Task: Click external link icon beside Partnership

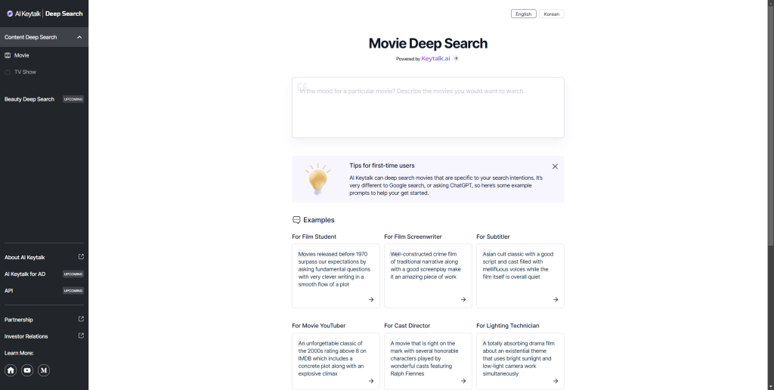Action: click(x=81, y=319)
